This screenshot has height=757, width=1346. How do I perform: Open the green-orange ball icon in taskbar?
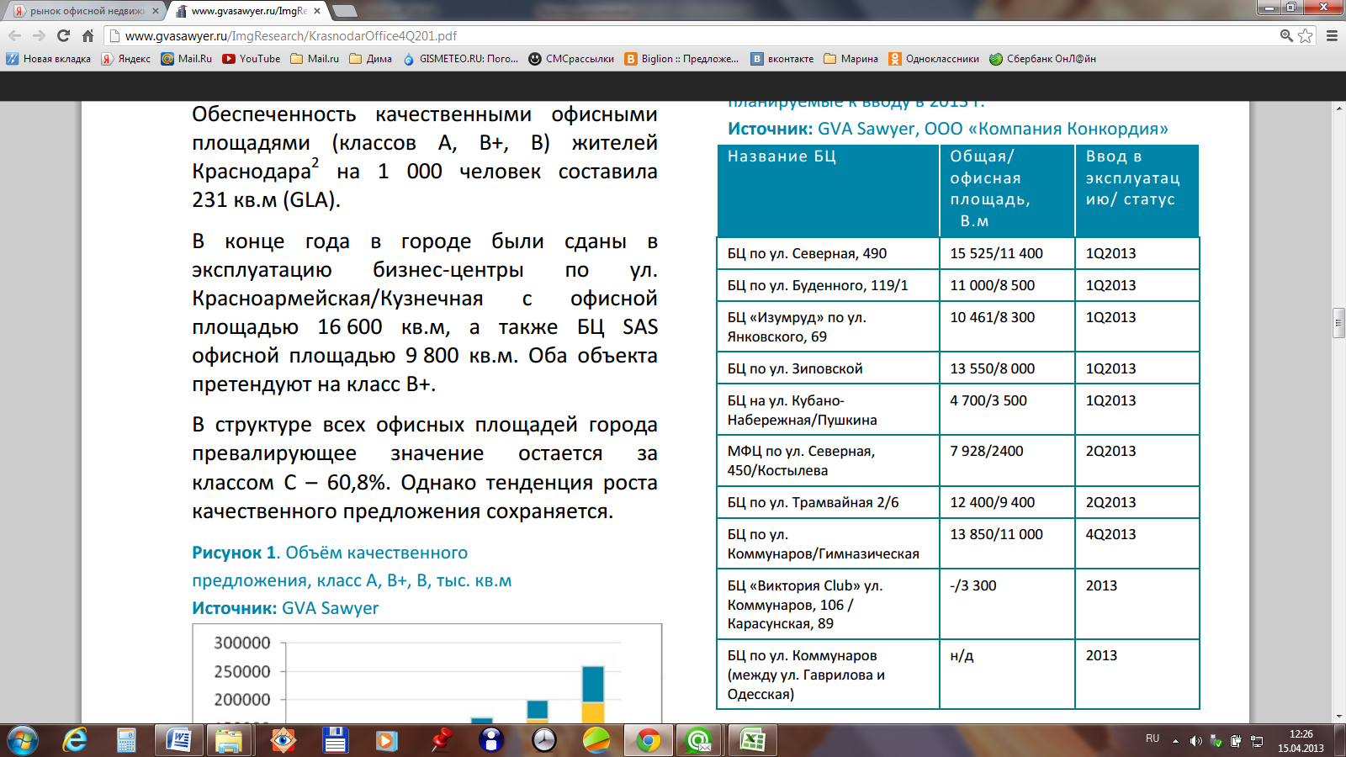click(x=596, y=741)
